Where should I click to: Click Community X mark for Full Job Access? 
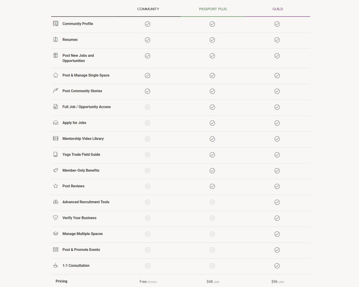click(148, 107)
